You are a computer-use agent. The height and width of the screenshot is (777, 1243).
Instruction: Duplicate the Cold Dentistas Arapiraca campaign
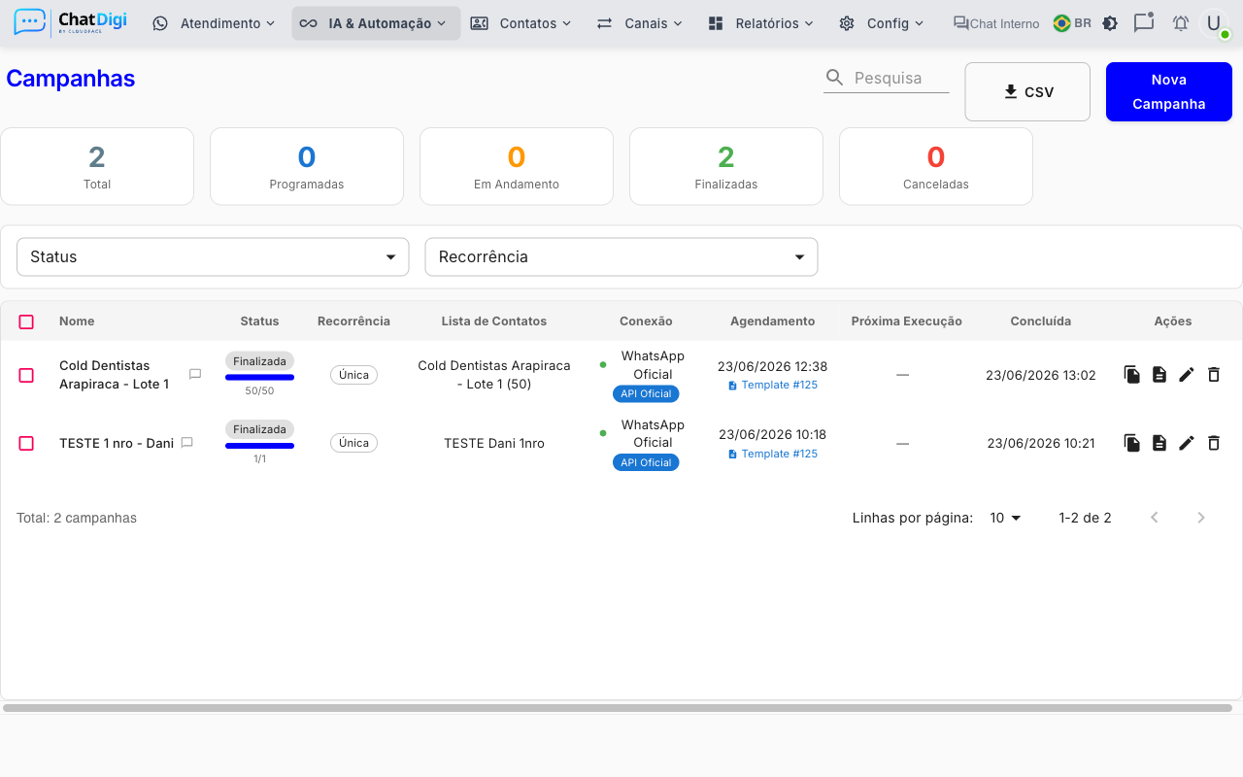click(x=1132, y=374)
